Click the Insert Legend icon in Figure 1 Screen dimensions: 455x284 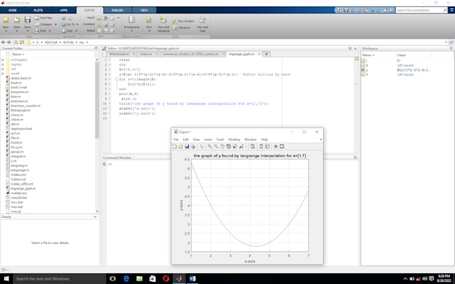click(x=267, y=146)
